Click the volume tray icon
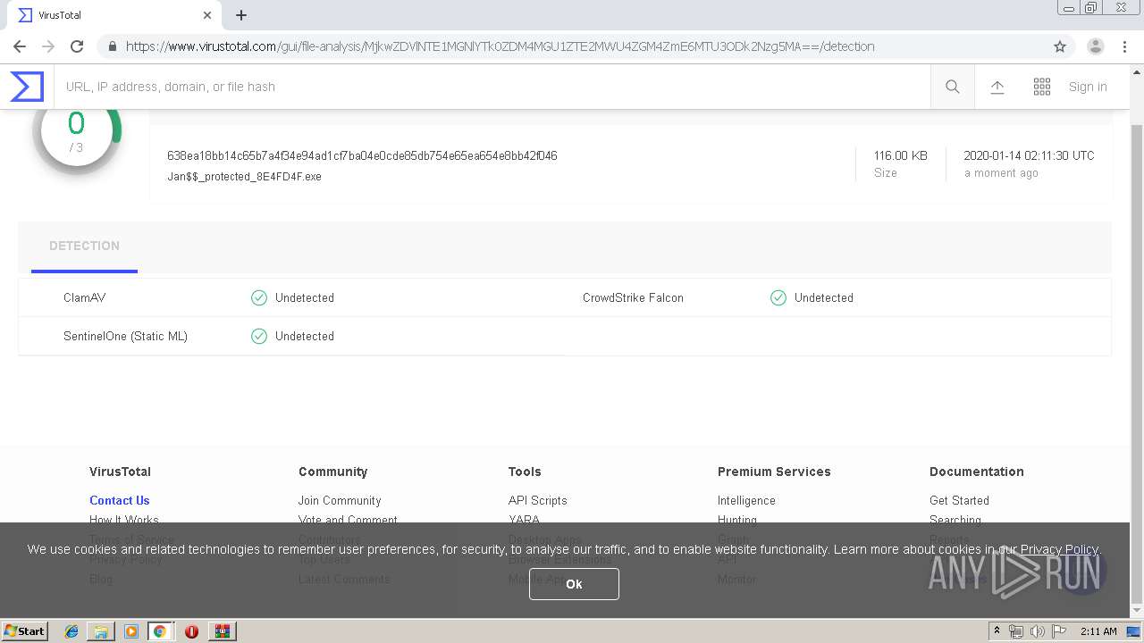The height and width of the screenshot is (643, 1144). pos(1037,631)
